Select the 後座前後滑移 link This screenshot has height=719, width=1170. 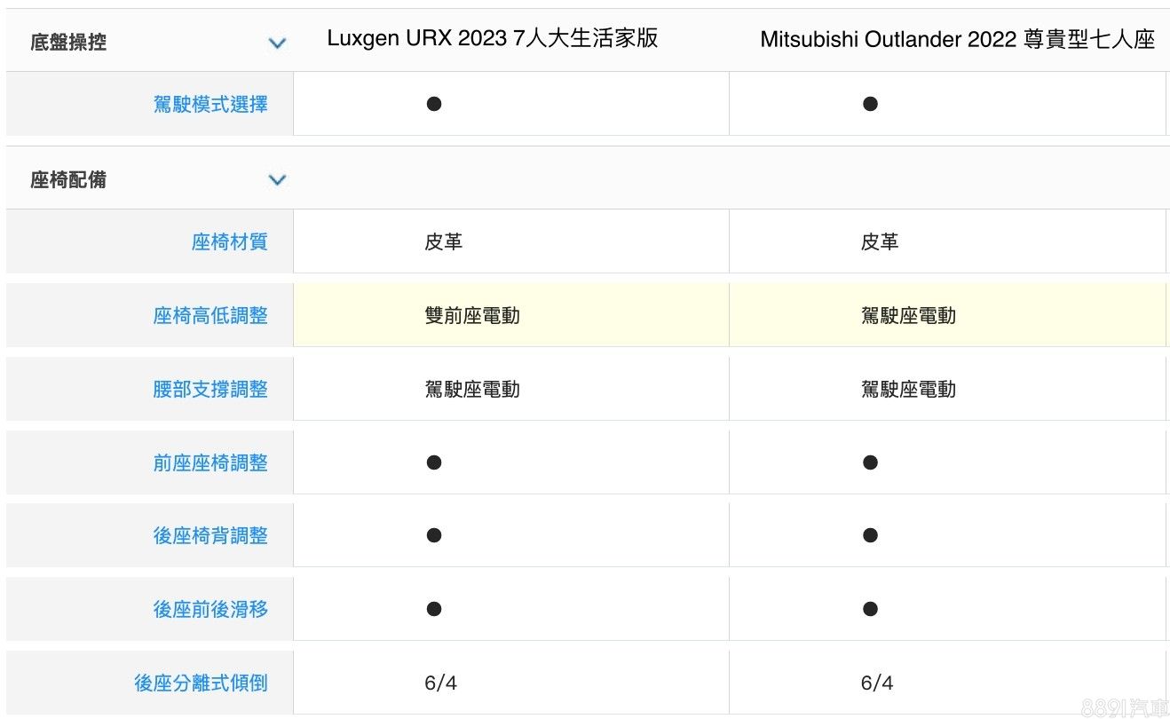210,610
